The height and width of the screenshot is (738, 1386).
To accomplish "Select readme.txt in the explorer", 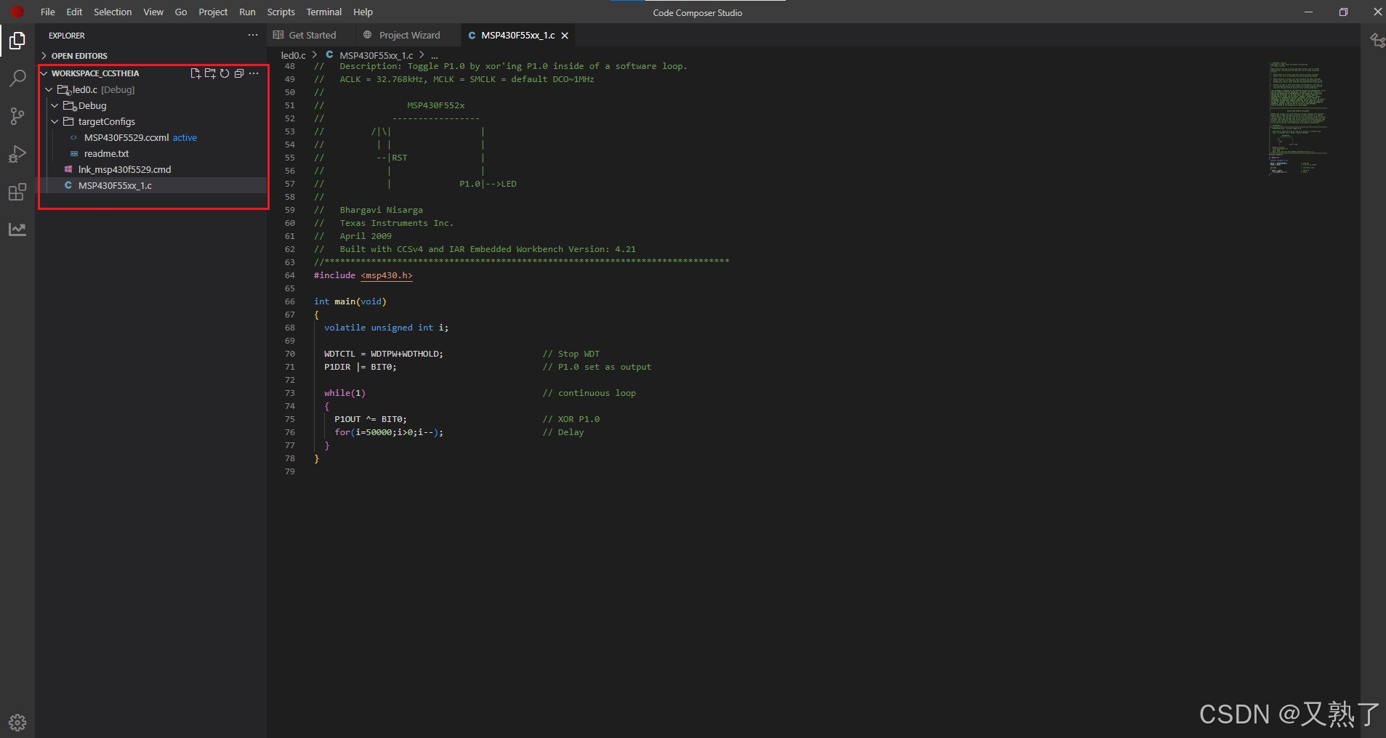I will coord(106,153).
